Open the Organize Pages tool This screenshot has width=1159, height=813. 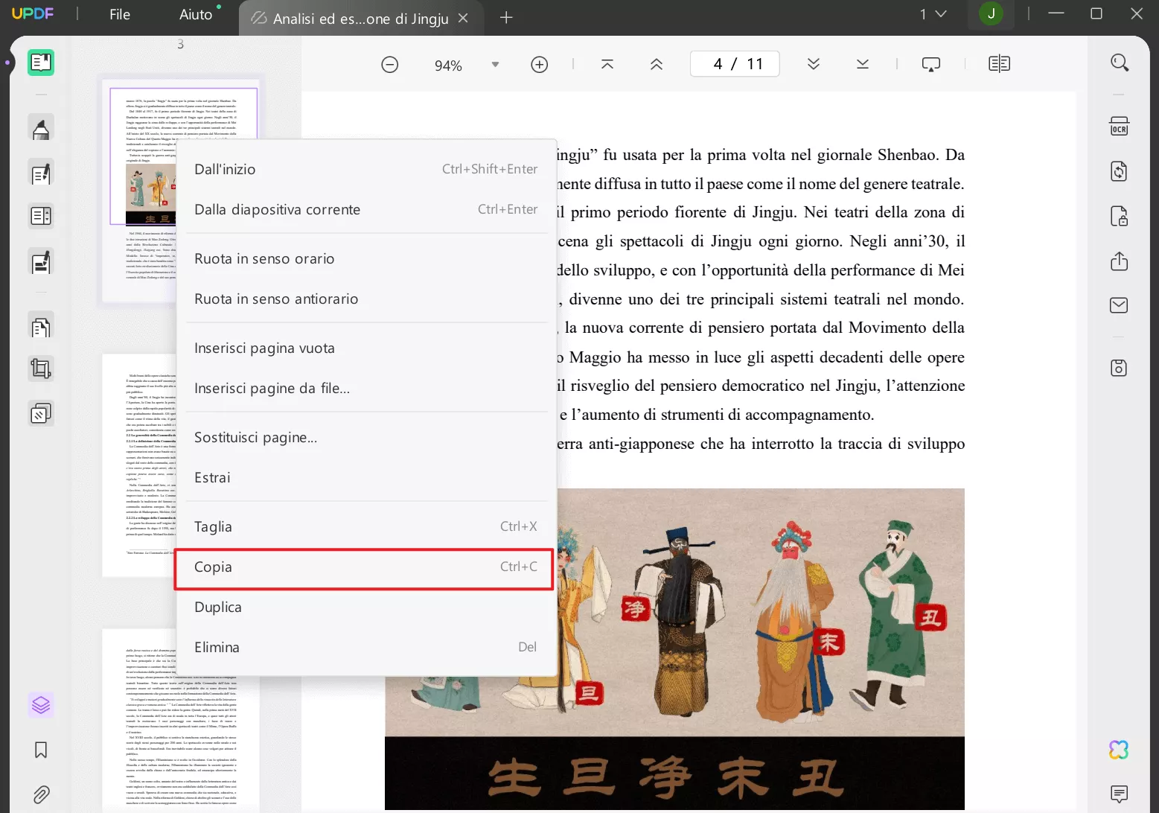(41, 327)
